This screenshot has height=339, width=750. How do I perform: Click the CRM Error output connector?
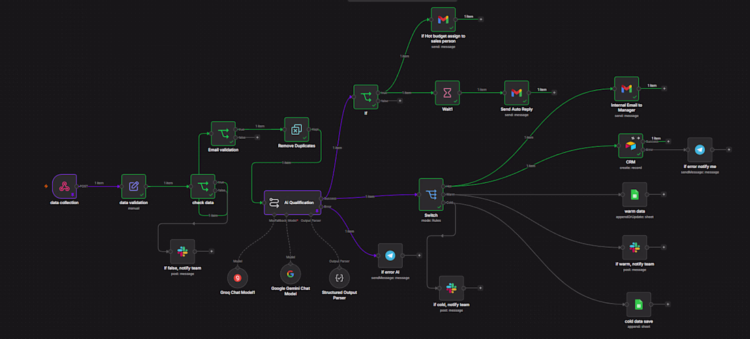tap(644, 150)
